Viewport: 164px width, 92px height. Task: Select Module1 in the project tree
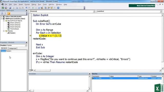click(13, 33)
